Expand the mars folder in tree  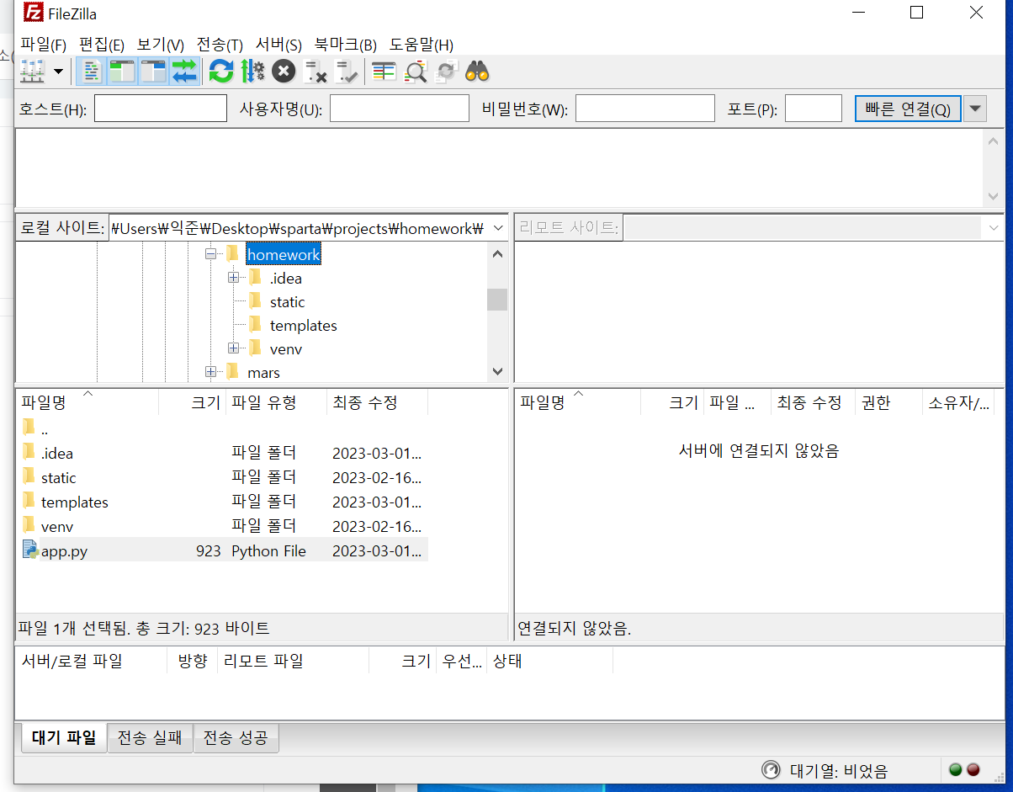pos(210,372)
